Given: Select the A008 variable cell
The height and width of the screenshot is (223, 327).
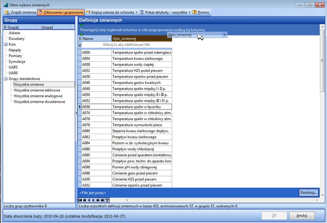Looking at the screenshot, I should pos(96,65).
